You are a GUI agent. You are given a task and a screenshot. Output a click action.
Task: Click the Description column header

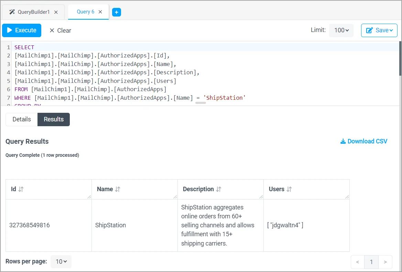tap(220, 189)
